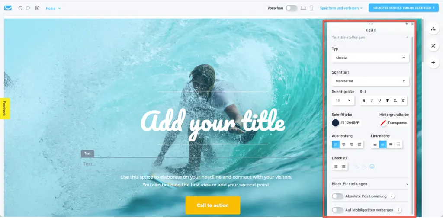Insert emoji via smiley icon
Viewport: 443px width, 218px height.
coord(372,167)
